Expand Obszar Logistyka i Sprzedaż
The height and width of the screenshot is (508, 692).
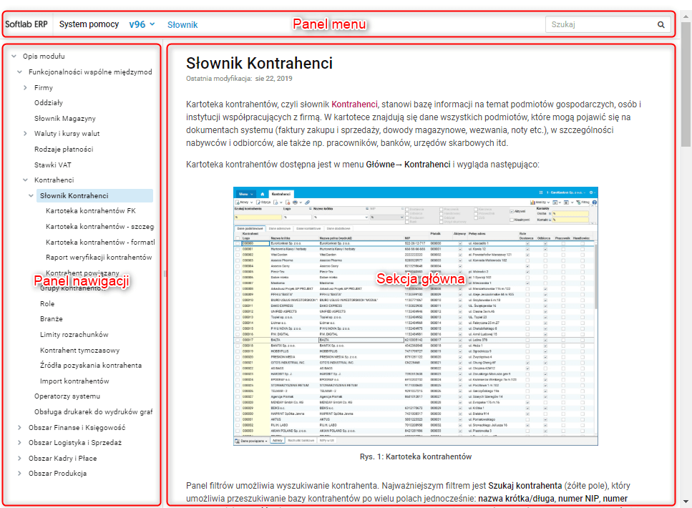tap(19, 442)
